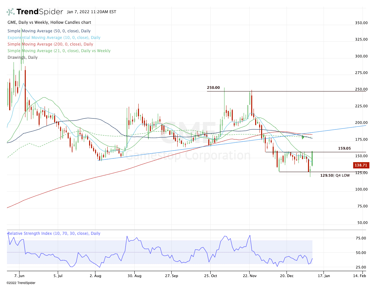Click the RSI 75.00 axis label
This screenshot has height=286, width=376.
tap(361, 238)
